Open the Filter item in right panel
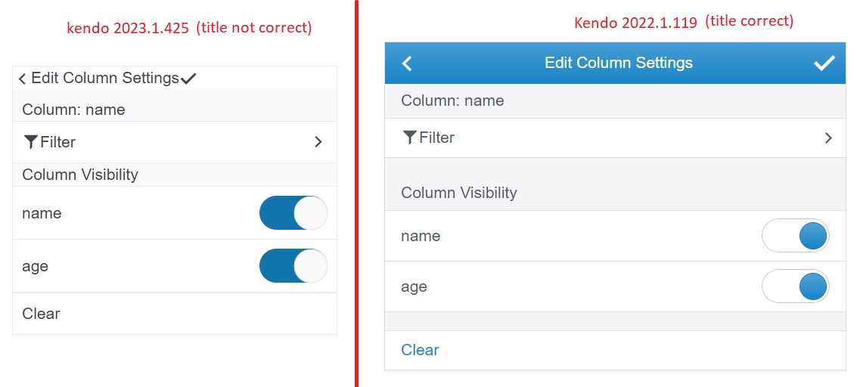The height and width of the screenshot is (387, 857). pos(436,138)
